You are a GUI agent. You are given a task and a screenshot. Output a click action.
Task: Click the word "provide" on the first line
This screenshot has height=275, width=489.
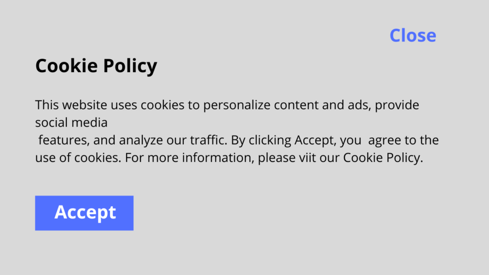(x=397, y=105)
